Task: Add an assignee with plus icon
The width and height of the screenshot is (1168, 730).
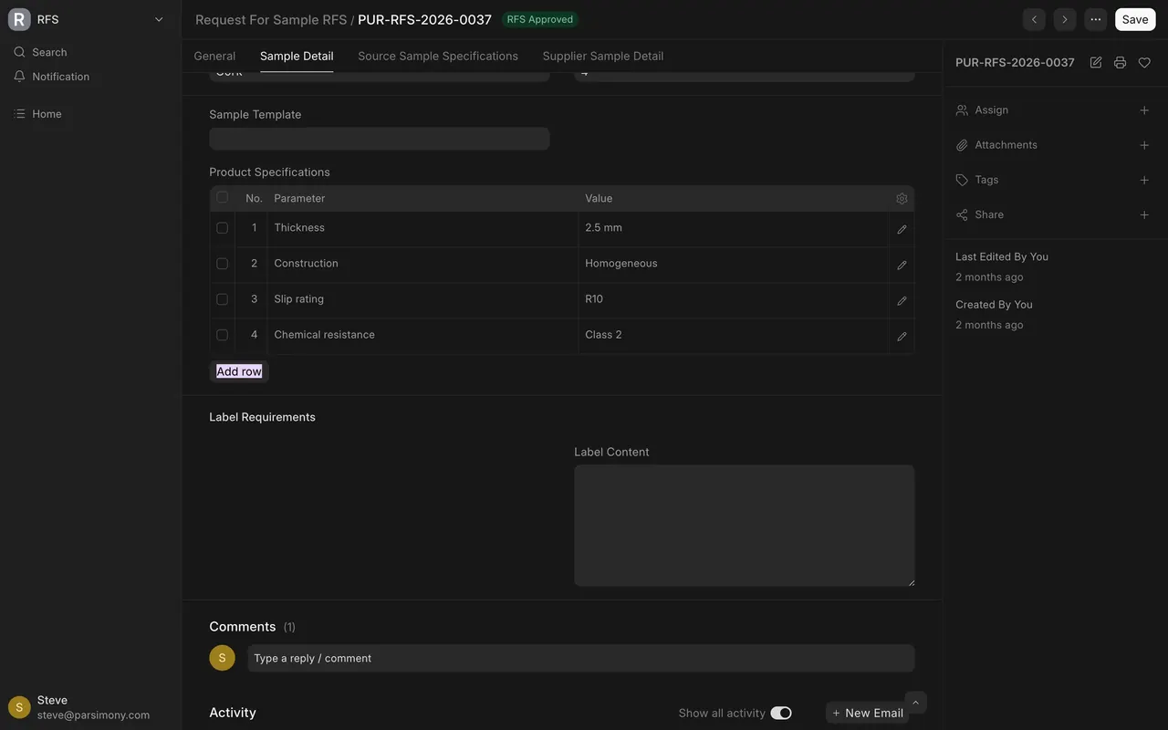Action: (1144, 110)
